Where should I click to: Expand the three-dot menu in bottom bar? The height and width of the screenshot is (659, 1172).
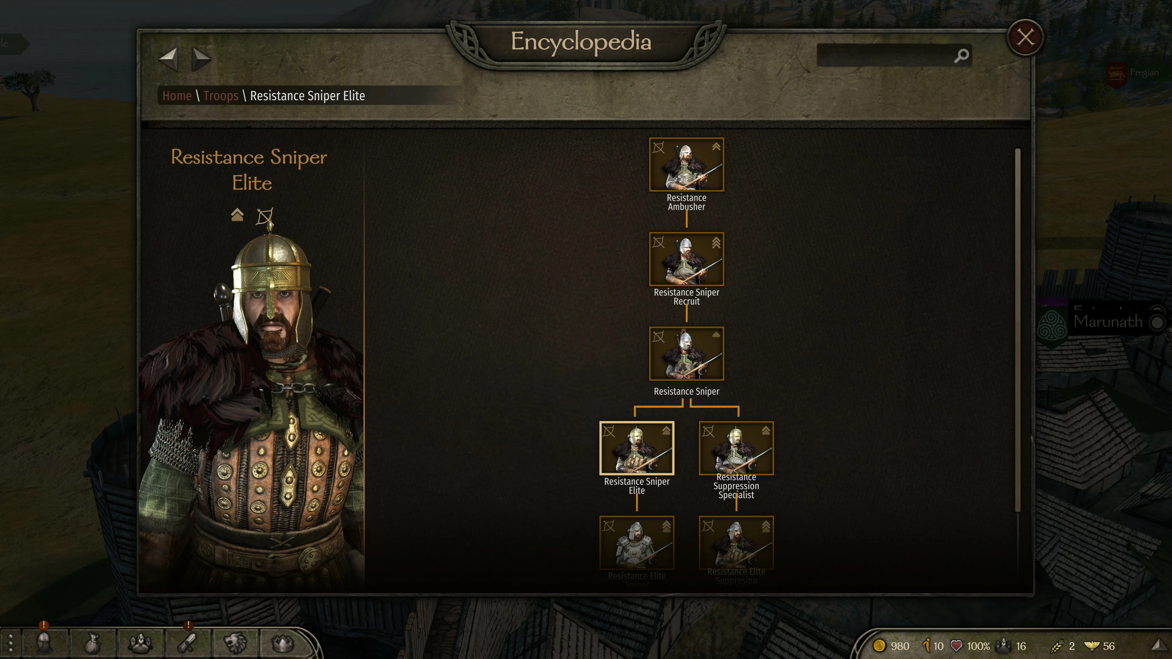tap(10, 643)
